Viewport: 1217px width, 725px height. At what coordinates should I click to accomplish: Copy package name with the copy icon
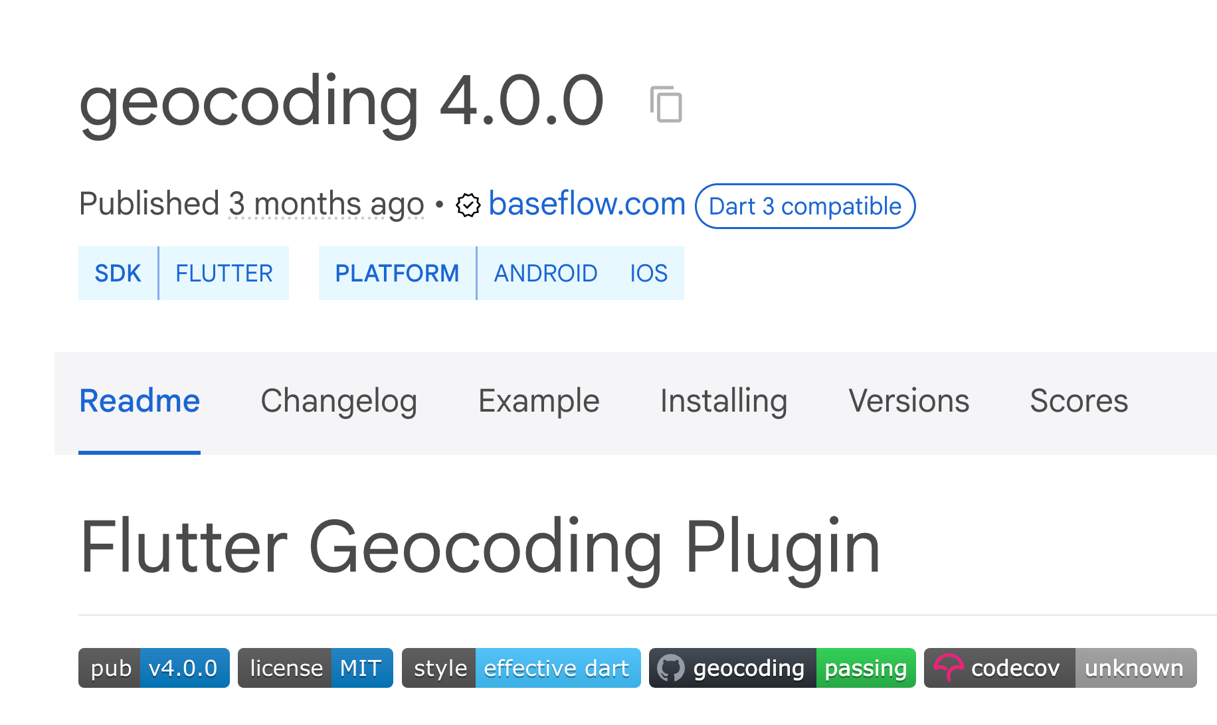click(666, 104)
